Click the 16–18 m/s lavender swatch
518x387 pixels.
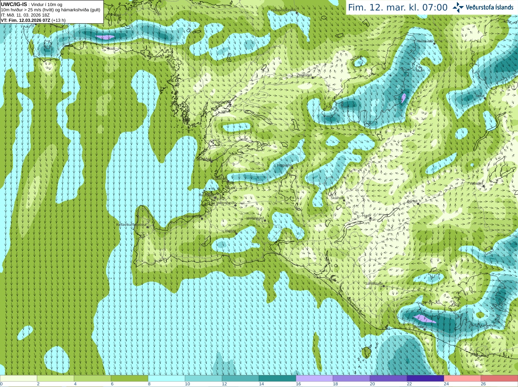314,379
